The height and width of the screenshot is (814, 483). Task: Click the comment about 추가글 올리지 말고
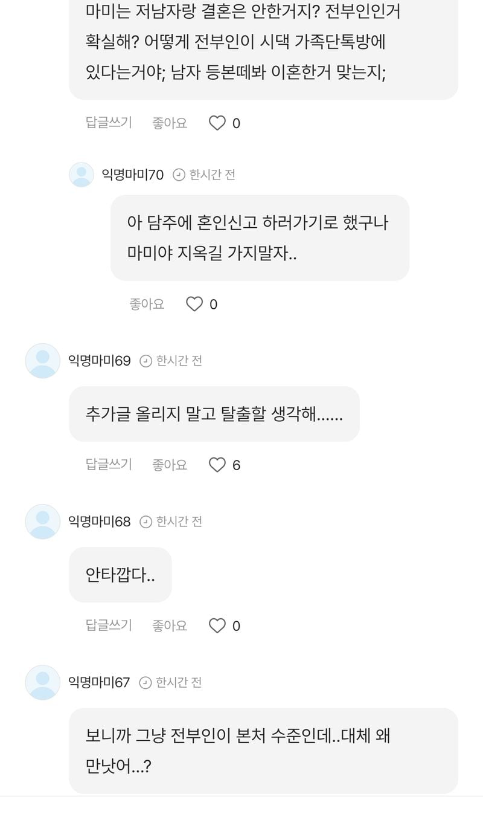[x=214, y=414]
